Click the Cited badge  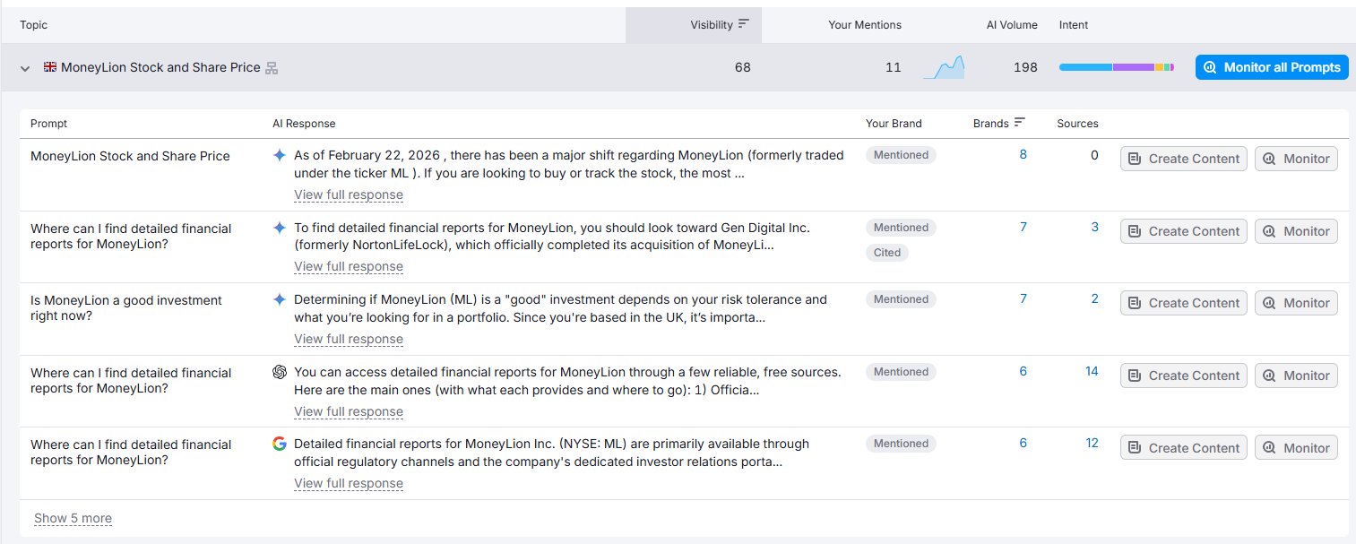point(887,253)
